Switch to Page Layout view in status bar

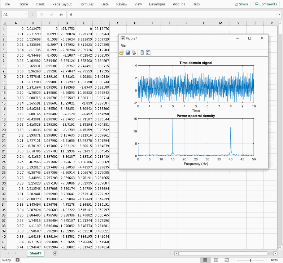pyautogui.click(x=216, y=260)
